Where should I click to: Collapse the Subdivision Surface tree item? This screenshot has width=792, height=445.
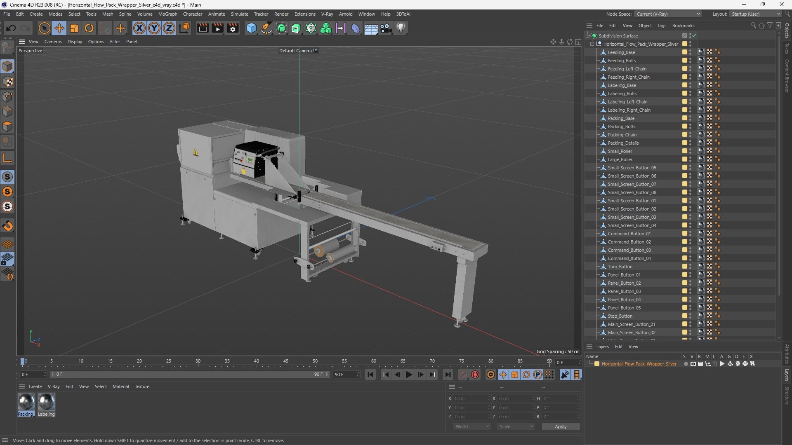(588, 36)
